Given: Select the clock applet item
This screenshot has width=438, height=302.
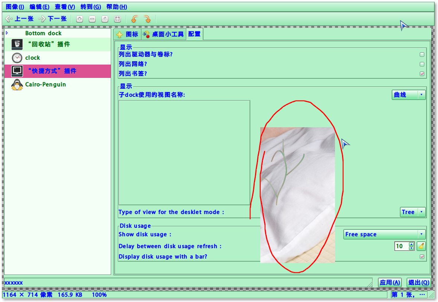Looking at the screenshot, I should point(58,58).
